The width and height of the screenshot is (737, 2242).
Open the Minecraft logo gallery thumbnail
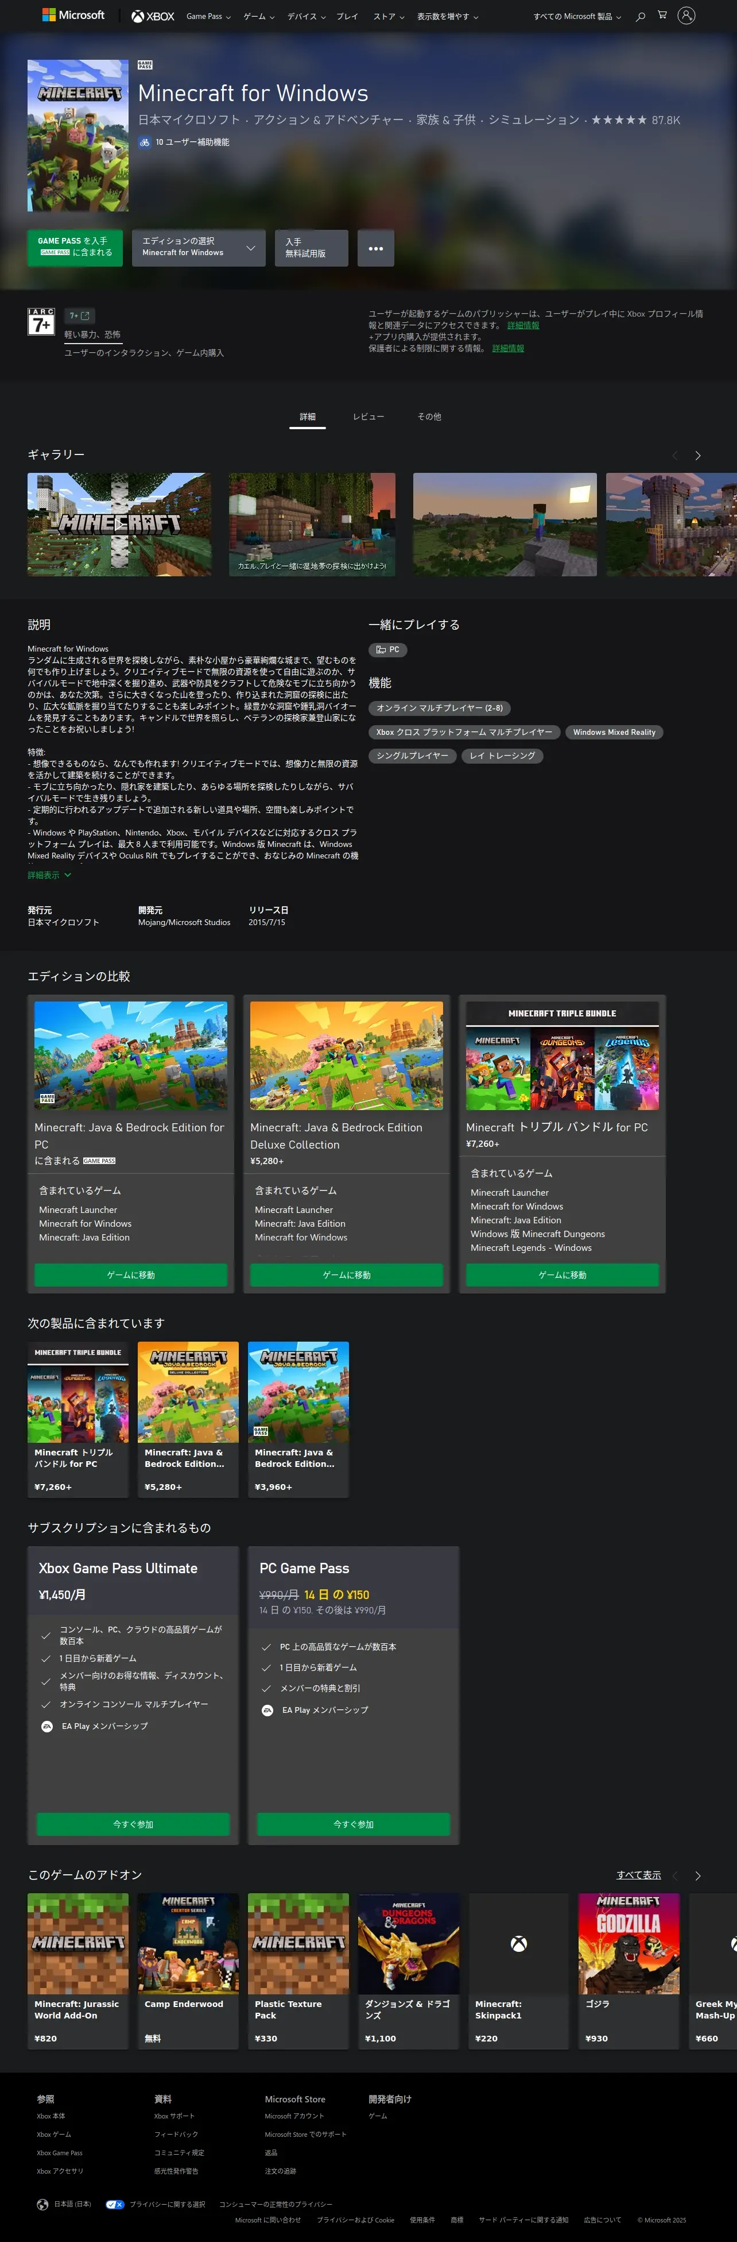119,524
